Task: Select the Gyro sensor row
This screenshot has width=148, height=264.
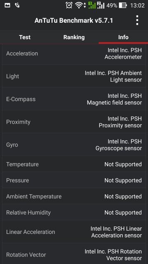Action: tap(74, 145)
